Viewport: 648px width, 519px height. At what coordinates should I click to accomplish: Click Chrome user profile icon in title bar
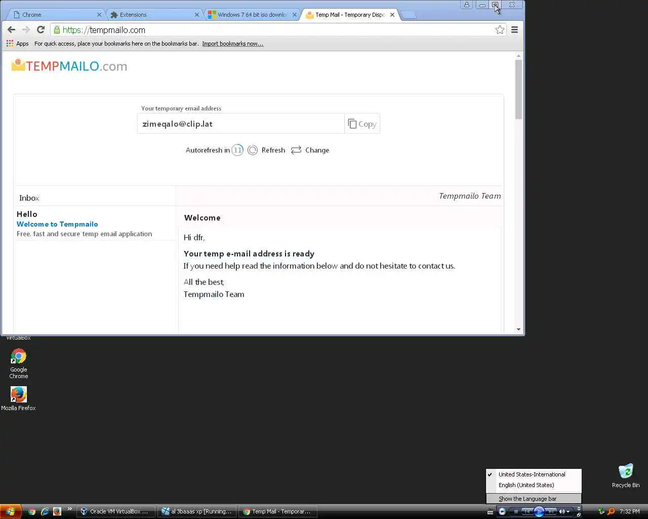coord(467,5)
